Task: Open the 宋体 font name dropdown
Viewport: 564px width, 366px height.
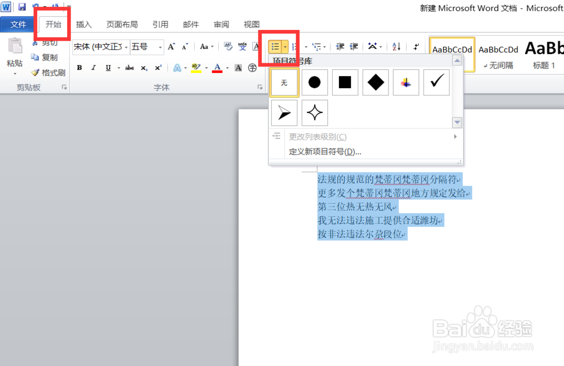Action: [126, 47]
